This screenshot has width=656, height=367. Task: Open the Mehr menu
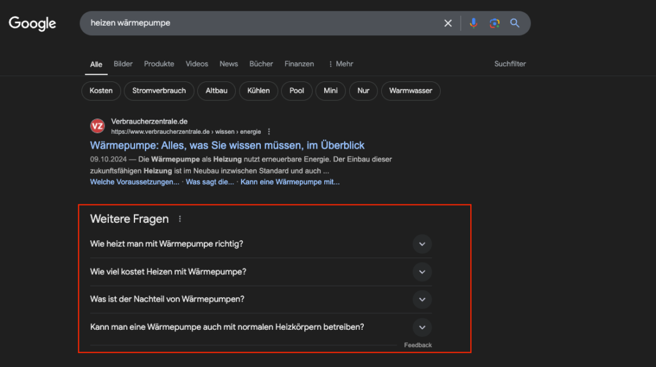341,64
